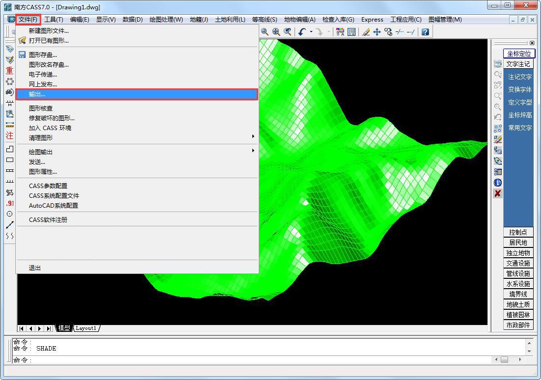Open the 工程应用(C) menu
This screenshot has height=380, width=541.
(406, 20)
